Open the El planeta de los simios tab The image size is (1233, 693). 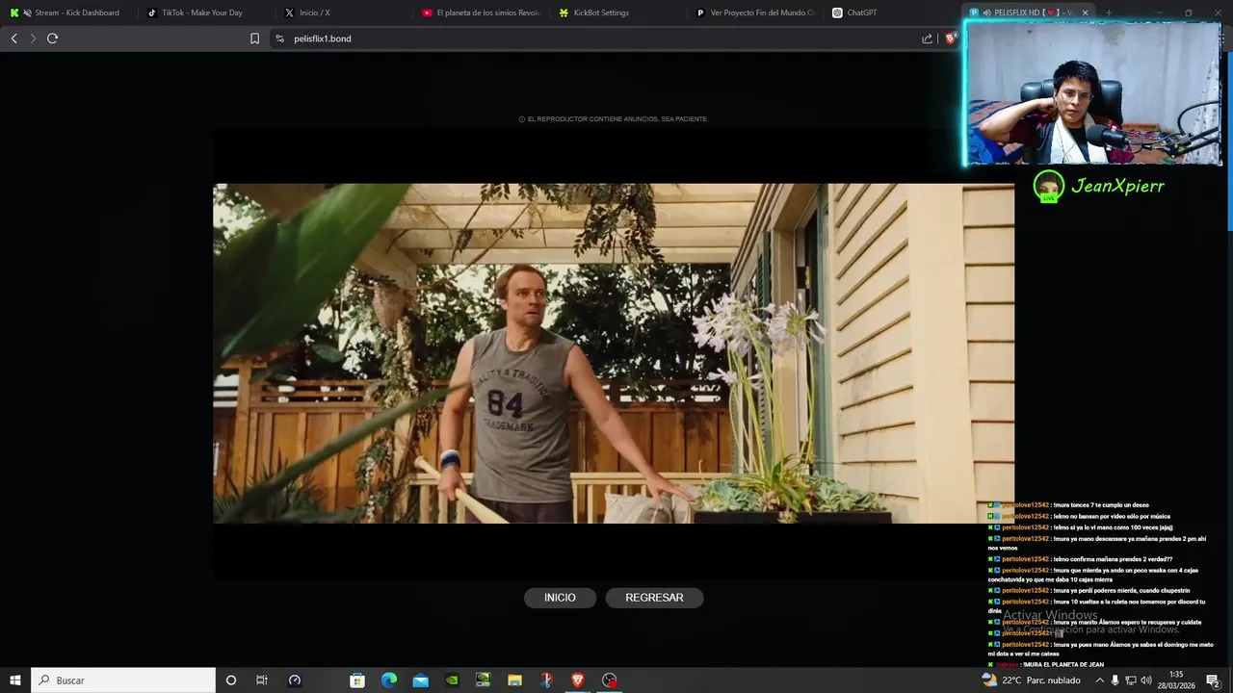[x=482, y=13]
